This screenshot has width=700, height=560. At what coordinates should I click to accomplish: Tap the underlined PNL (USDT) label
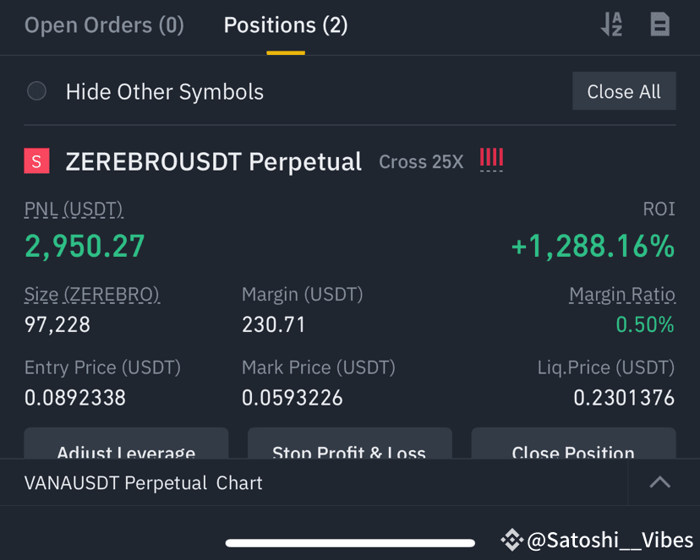coord(74,209)
